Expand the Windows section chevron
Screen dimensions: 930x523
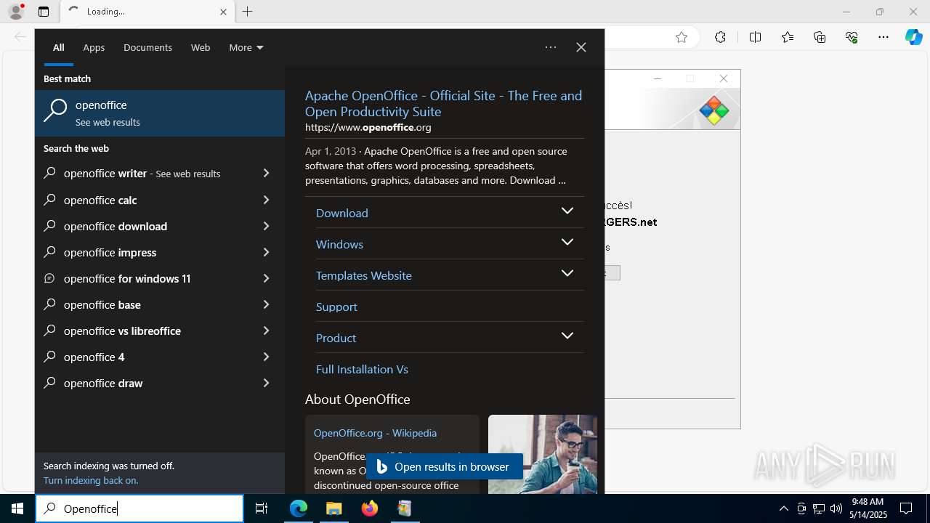click(567, 243)
